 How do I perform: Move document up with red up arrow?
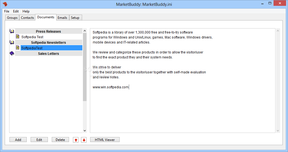pos(76,140)
